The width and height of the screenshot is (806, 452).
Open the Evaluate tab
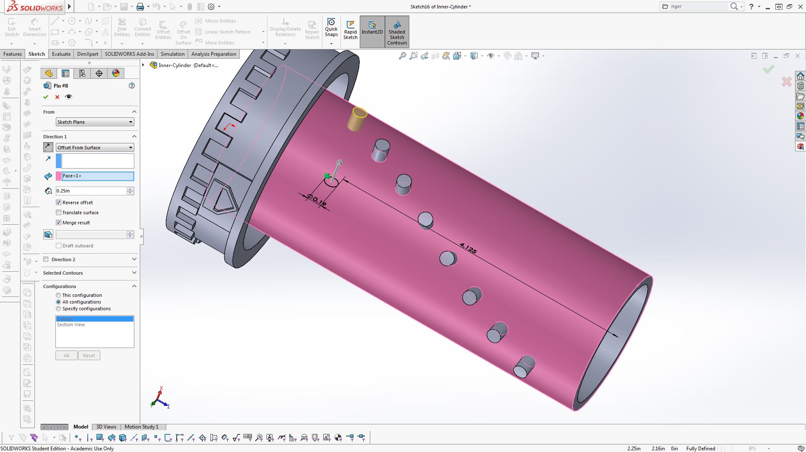pyautogui.click(x=61, y=54)
